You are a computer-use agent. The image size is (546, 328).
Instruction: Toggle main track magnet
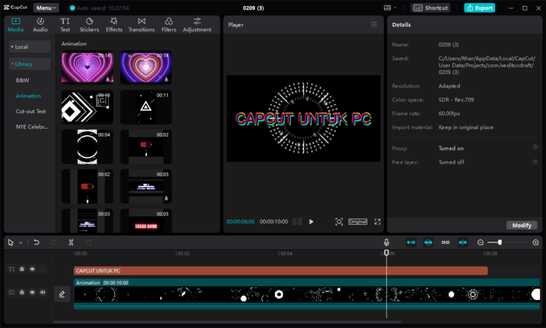tap(411, 242)
